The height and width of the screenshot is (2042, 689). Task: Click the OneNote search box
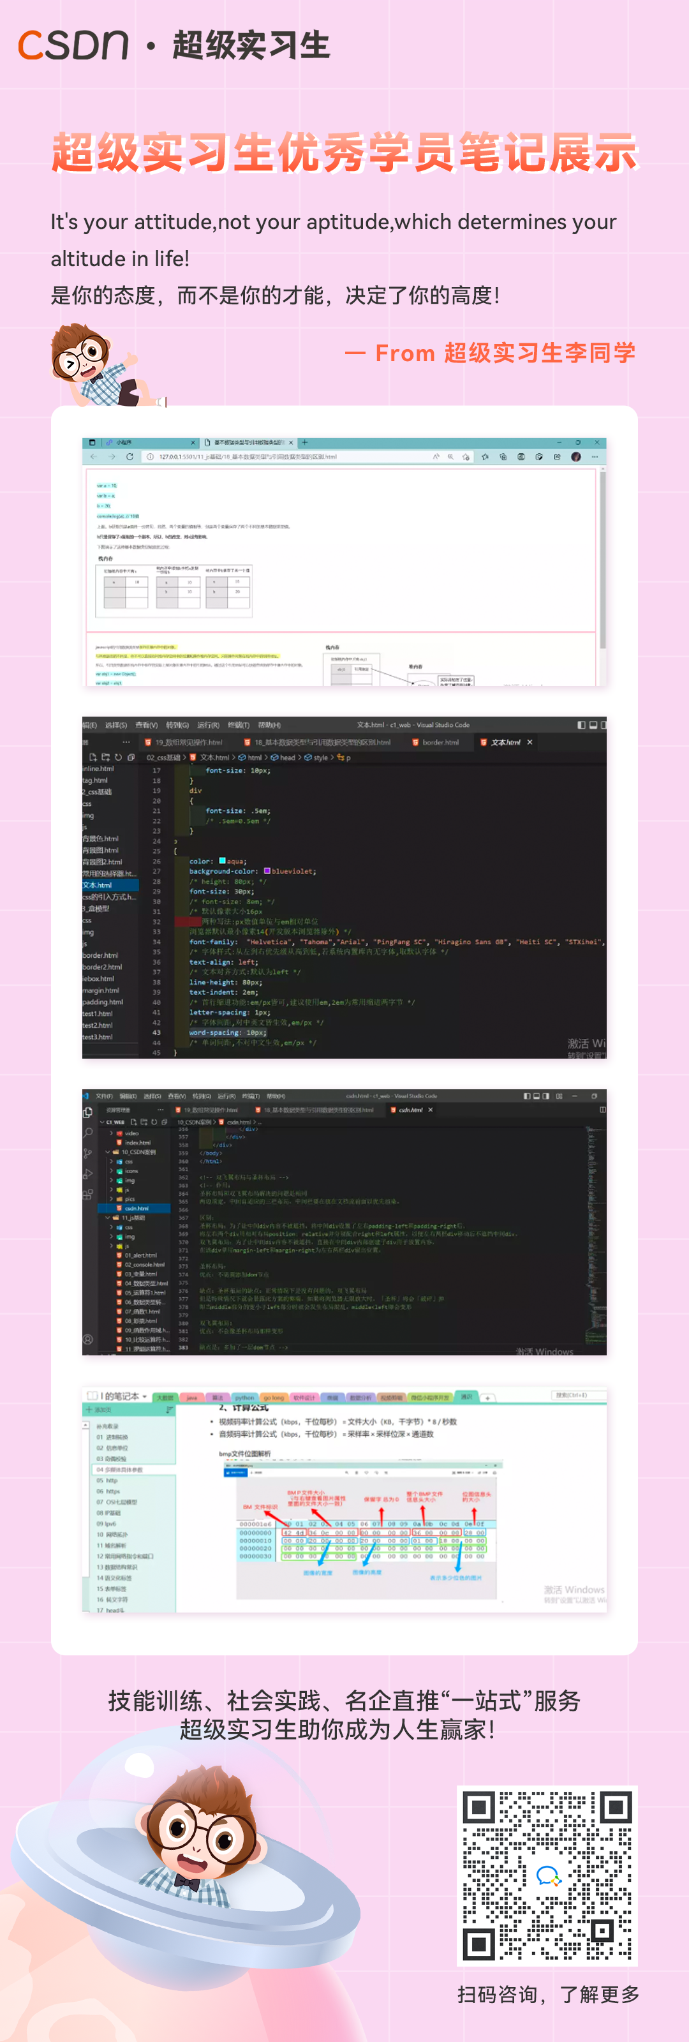point(571,1395)
